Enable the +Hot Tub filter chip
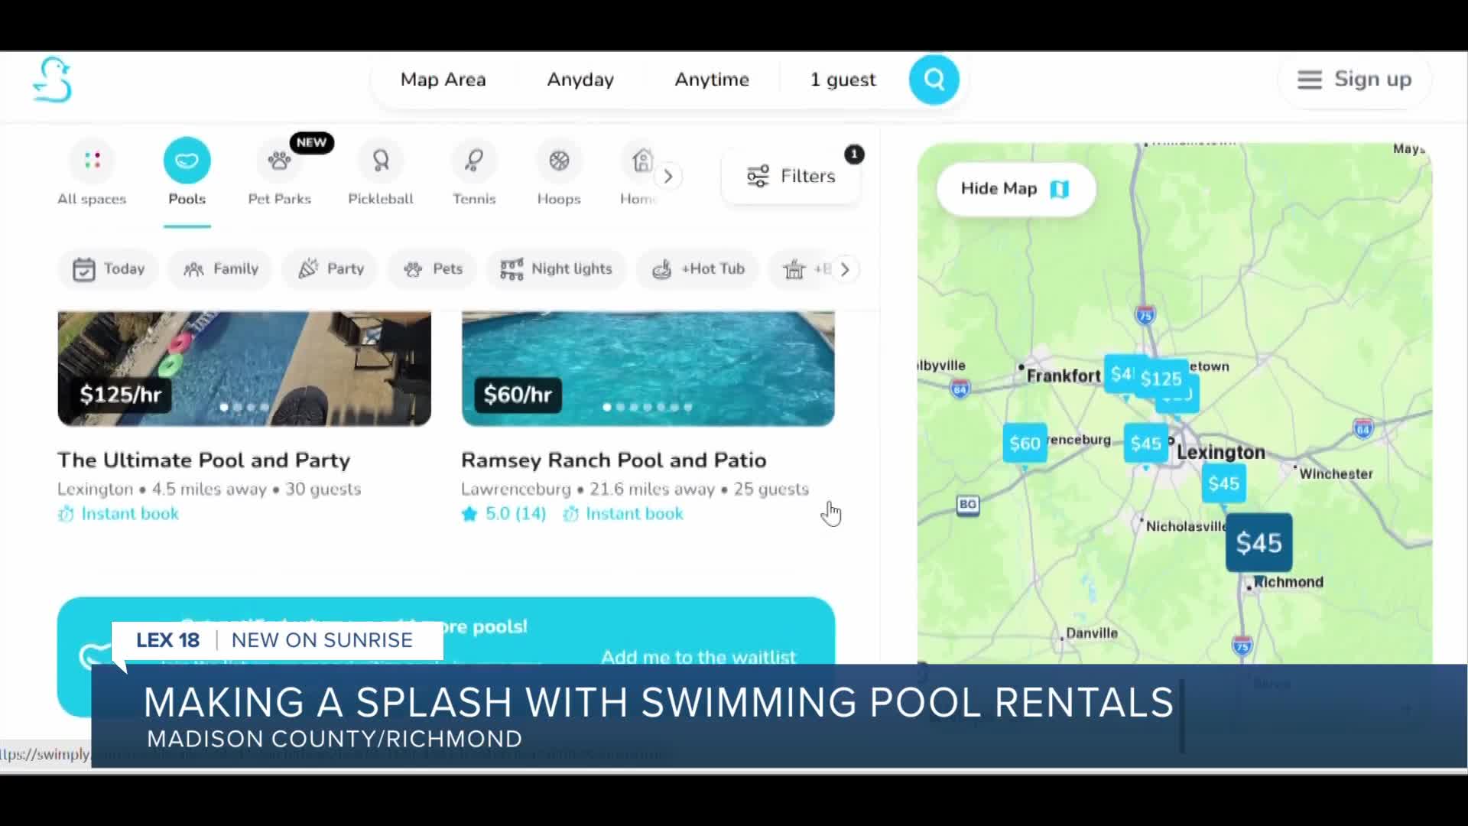 pos(697,269)
